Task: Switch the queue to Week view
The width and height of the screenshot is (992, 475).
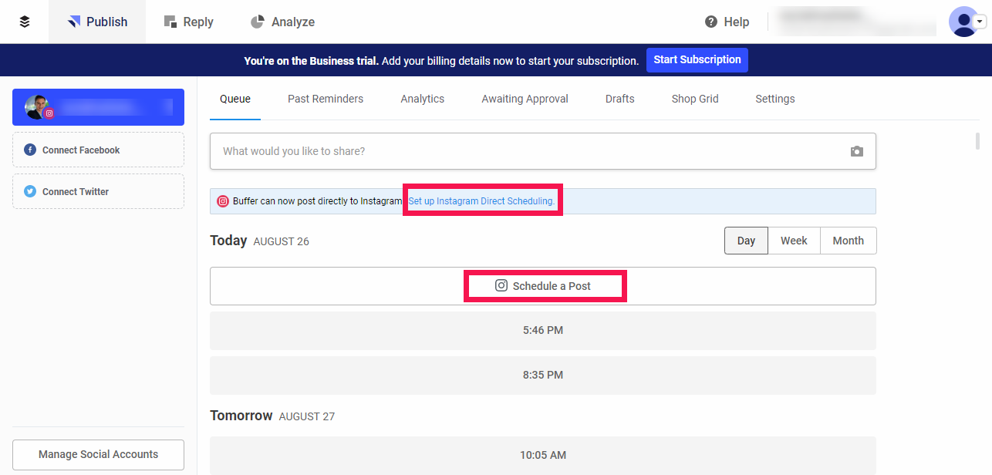Action: [x=794, y=240]
